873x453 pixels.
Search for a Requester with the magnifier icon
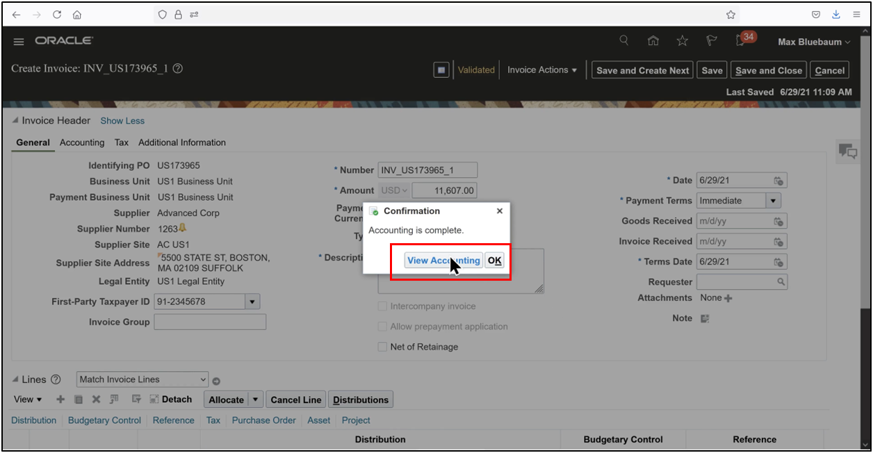point(780,281)
